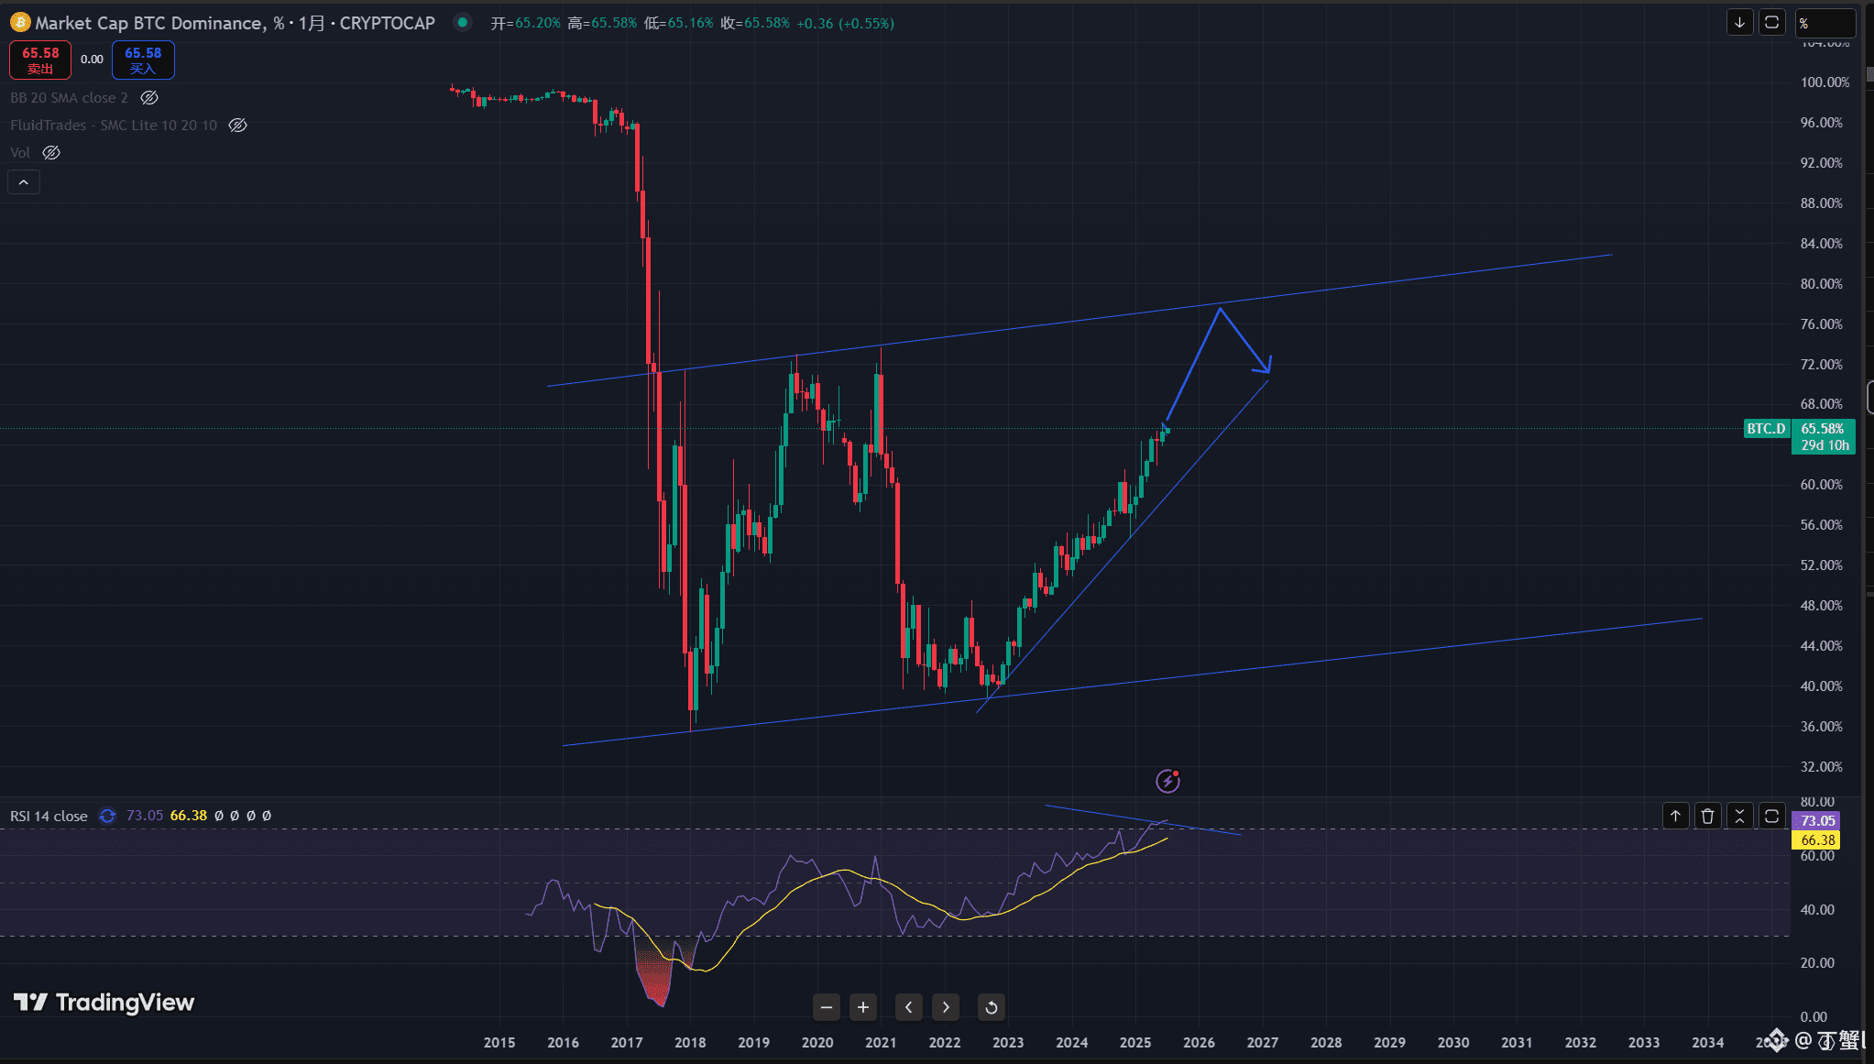1874x1064 pixels.
Task: Click the purple 73.05 RSI scale label
Action: [x=1817, y=821]
